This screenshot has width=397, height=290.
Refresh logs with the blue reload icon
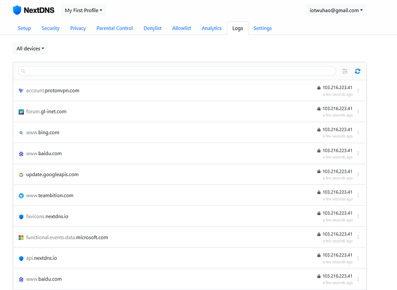point(358,71)
